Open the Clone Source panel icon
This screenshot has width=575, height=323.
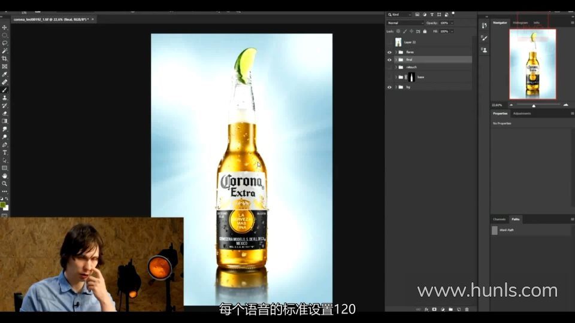coord(485,50)
